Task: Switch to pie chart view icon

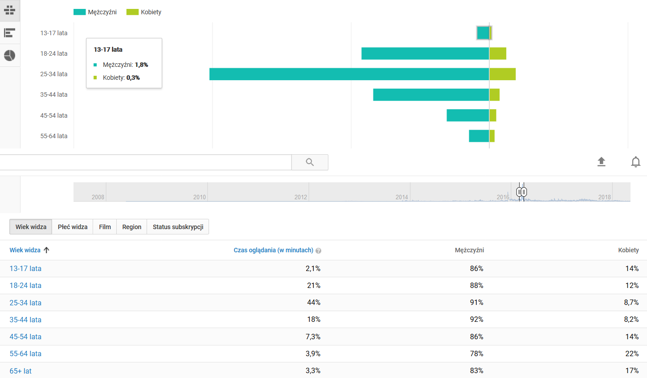Action: click(10, 55)
